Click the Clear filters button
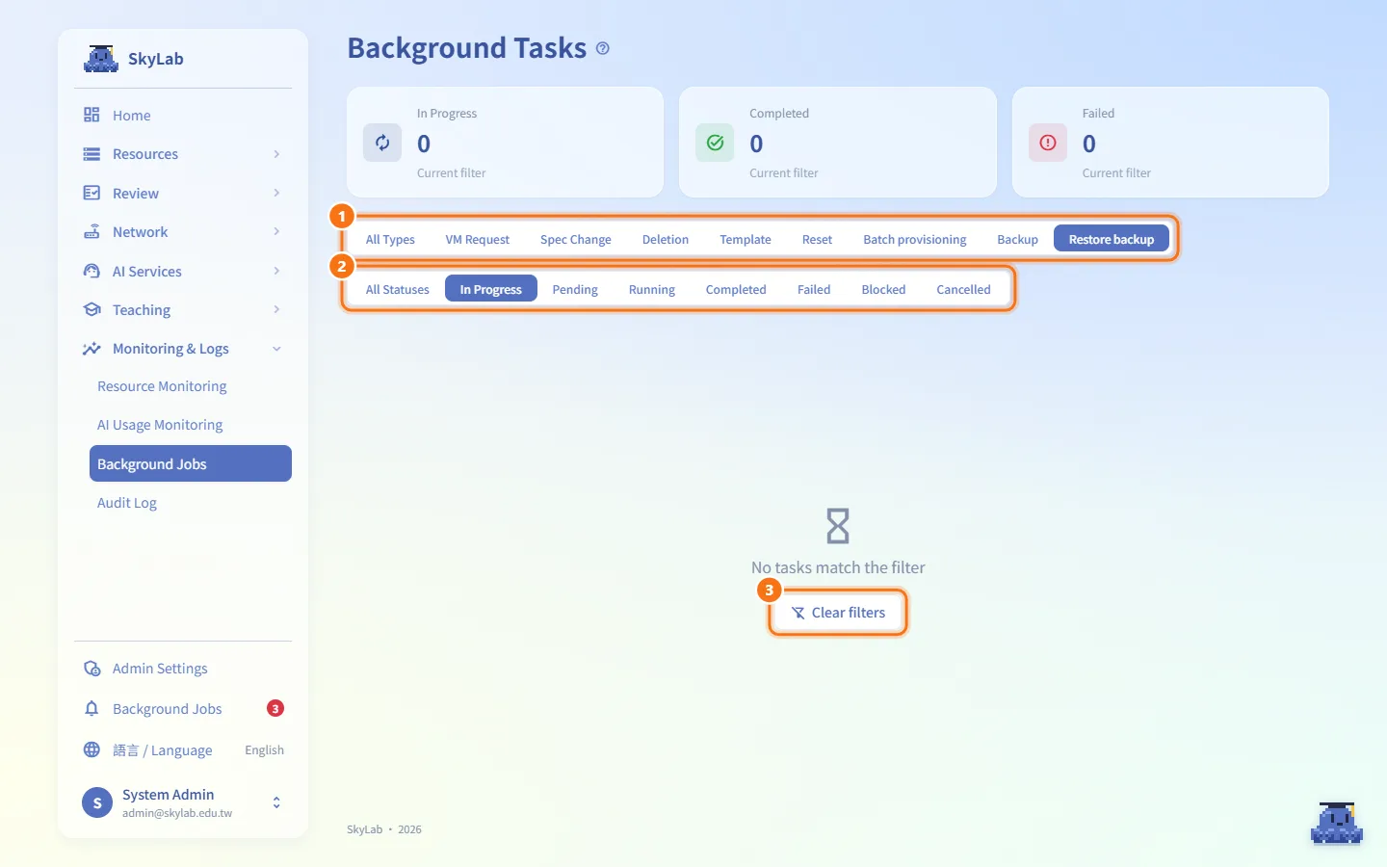The image size is (1387, 867). point(838,613)
